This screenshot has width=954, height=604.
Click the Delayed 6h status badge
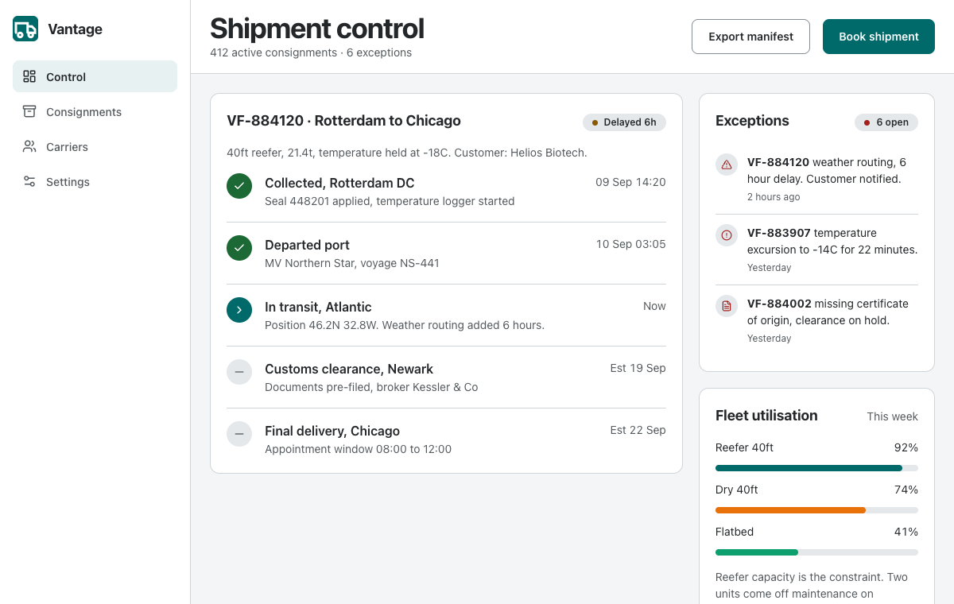pyautogui.click(x=624, y=122)
